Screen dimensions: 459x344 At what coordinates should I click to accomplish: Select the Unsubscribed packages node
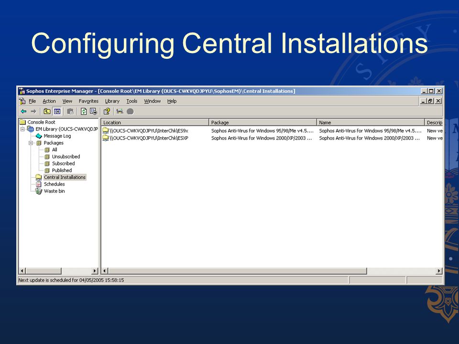click(66, 157)
